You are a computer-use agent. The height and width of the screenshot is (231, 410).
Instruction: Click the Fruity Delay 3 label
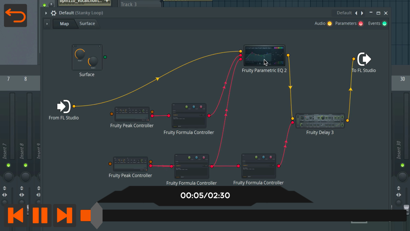pyautogui.click(x=320, y=133)
